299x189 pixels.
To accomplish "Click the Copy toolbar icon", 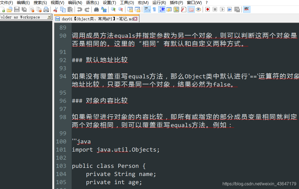I will point(63,9).
